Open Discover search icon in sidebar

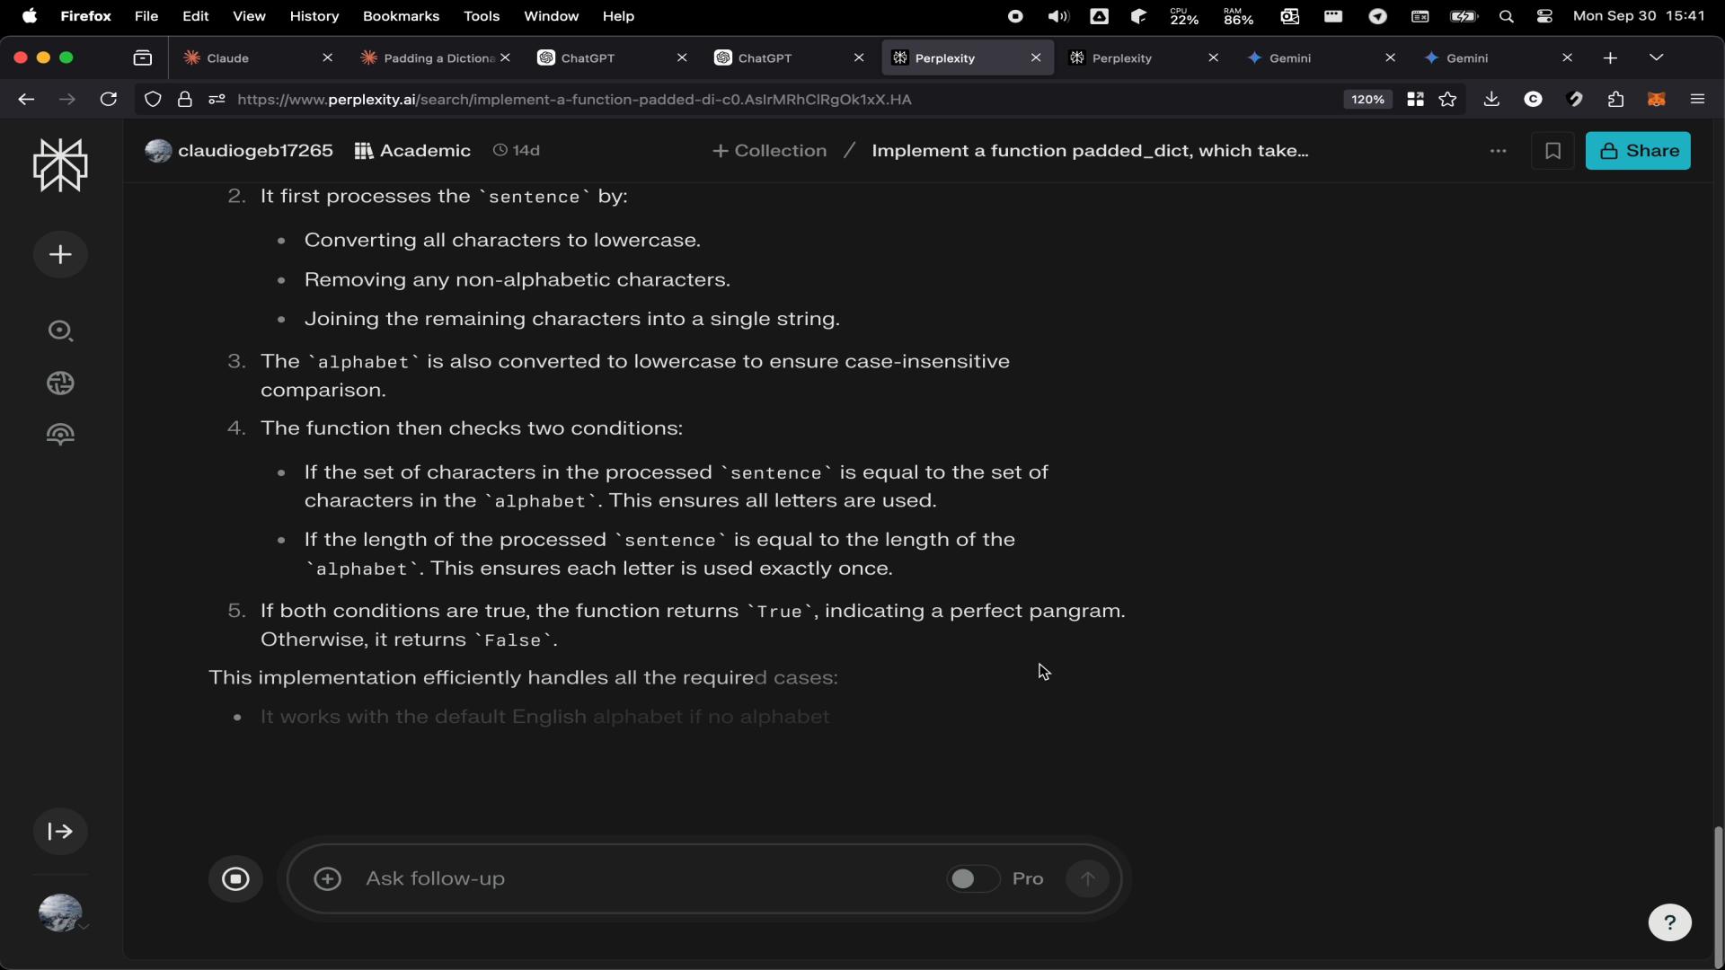click(x=60, y=331)
